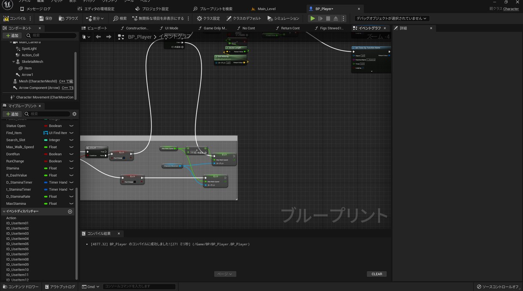Click the Stop playback button
The image size is (523, 291).
pyautogui.click(x=328, y=18)
